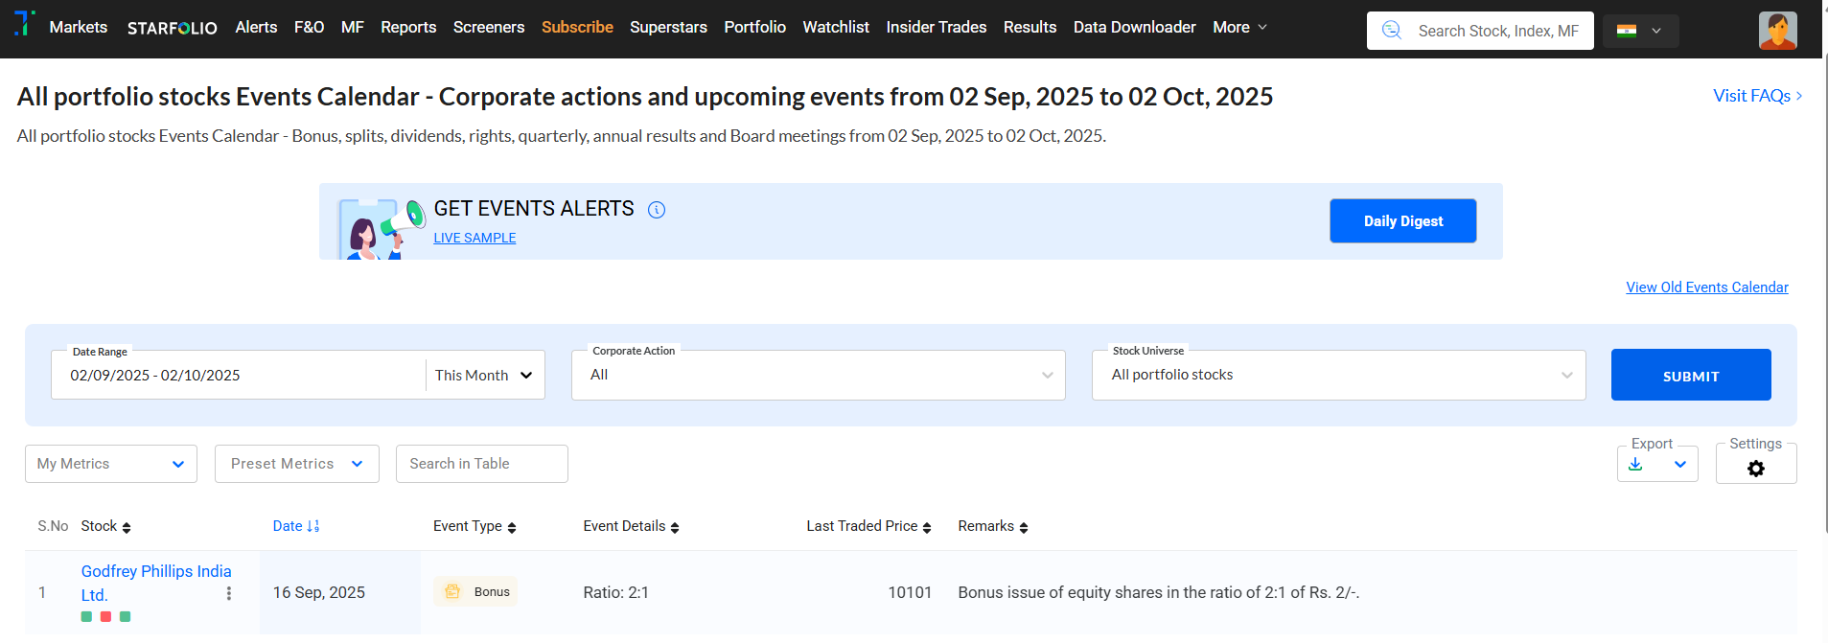The height and width of the screenshot is (643, 1828).
Task: Expand the Export options arrow
Action: tap(1680, 465)
